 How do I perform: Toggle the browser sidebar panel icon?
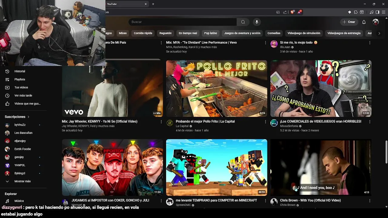pos(377,12)
